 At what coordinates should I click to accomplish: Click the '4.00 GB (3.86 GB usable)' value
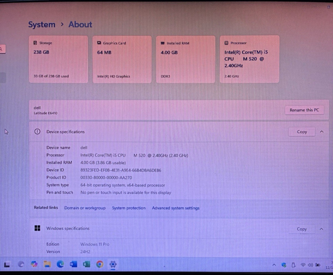pos(103,163)
